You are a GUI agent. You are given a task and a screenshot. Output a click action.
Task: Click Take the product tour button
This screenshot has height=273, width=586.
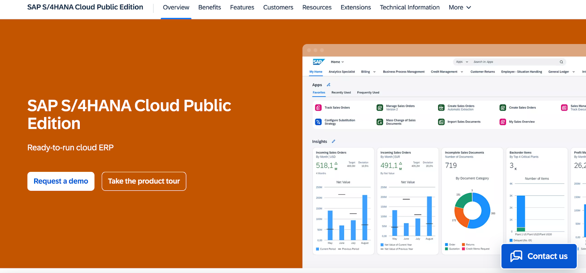click(144, 181)
